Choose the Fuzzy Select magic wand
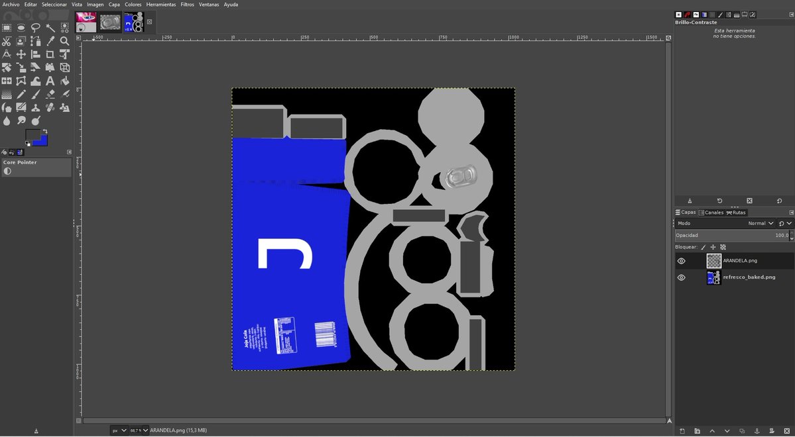This screenshot has width=795, height=437. (50, 27)
